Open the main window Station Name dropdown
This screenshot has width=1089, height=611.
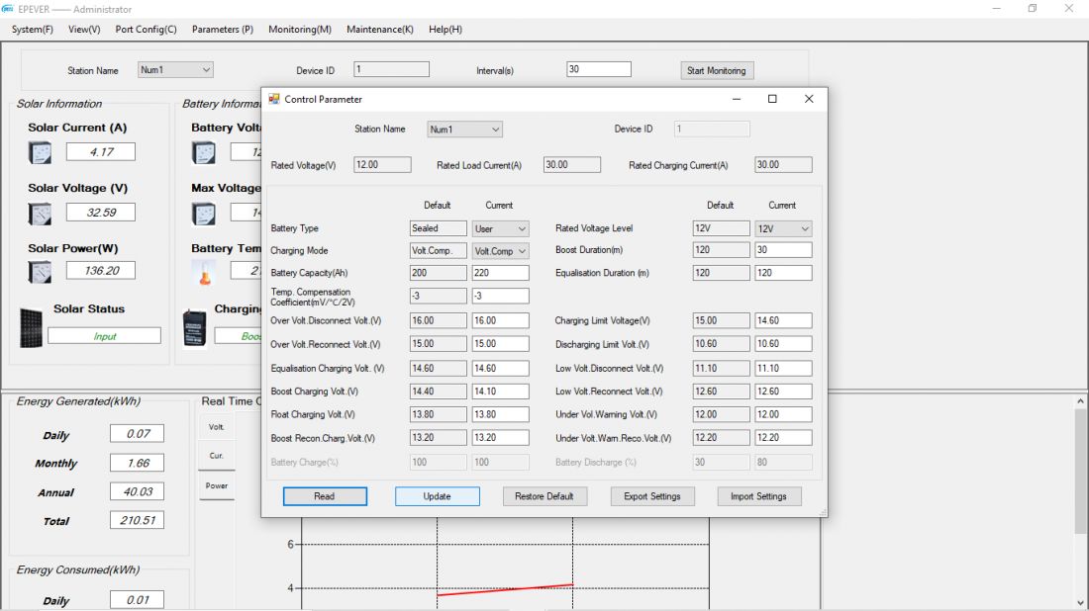pos(175,69)
